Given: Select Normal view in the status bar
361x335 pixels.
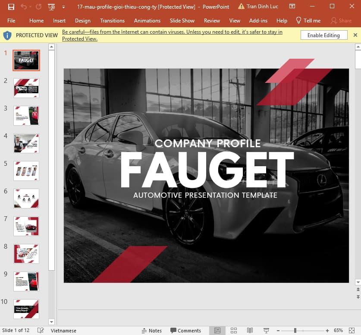Looking at the screenshot, I should pos(217,330).
